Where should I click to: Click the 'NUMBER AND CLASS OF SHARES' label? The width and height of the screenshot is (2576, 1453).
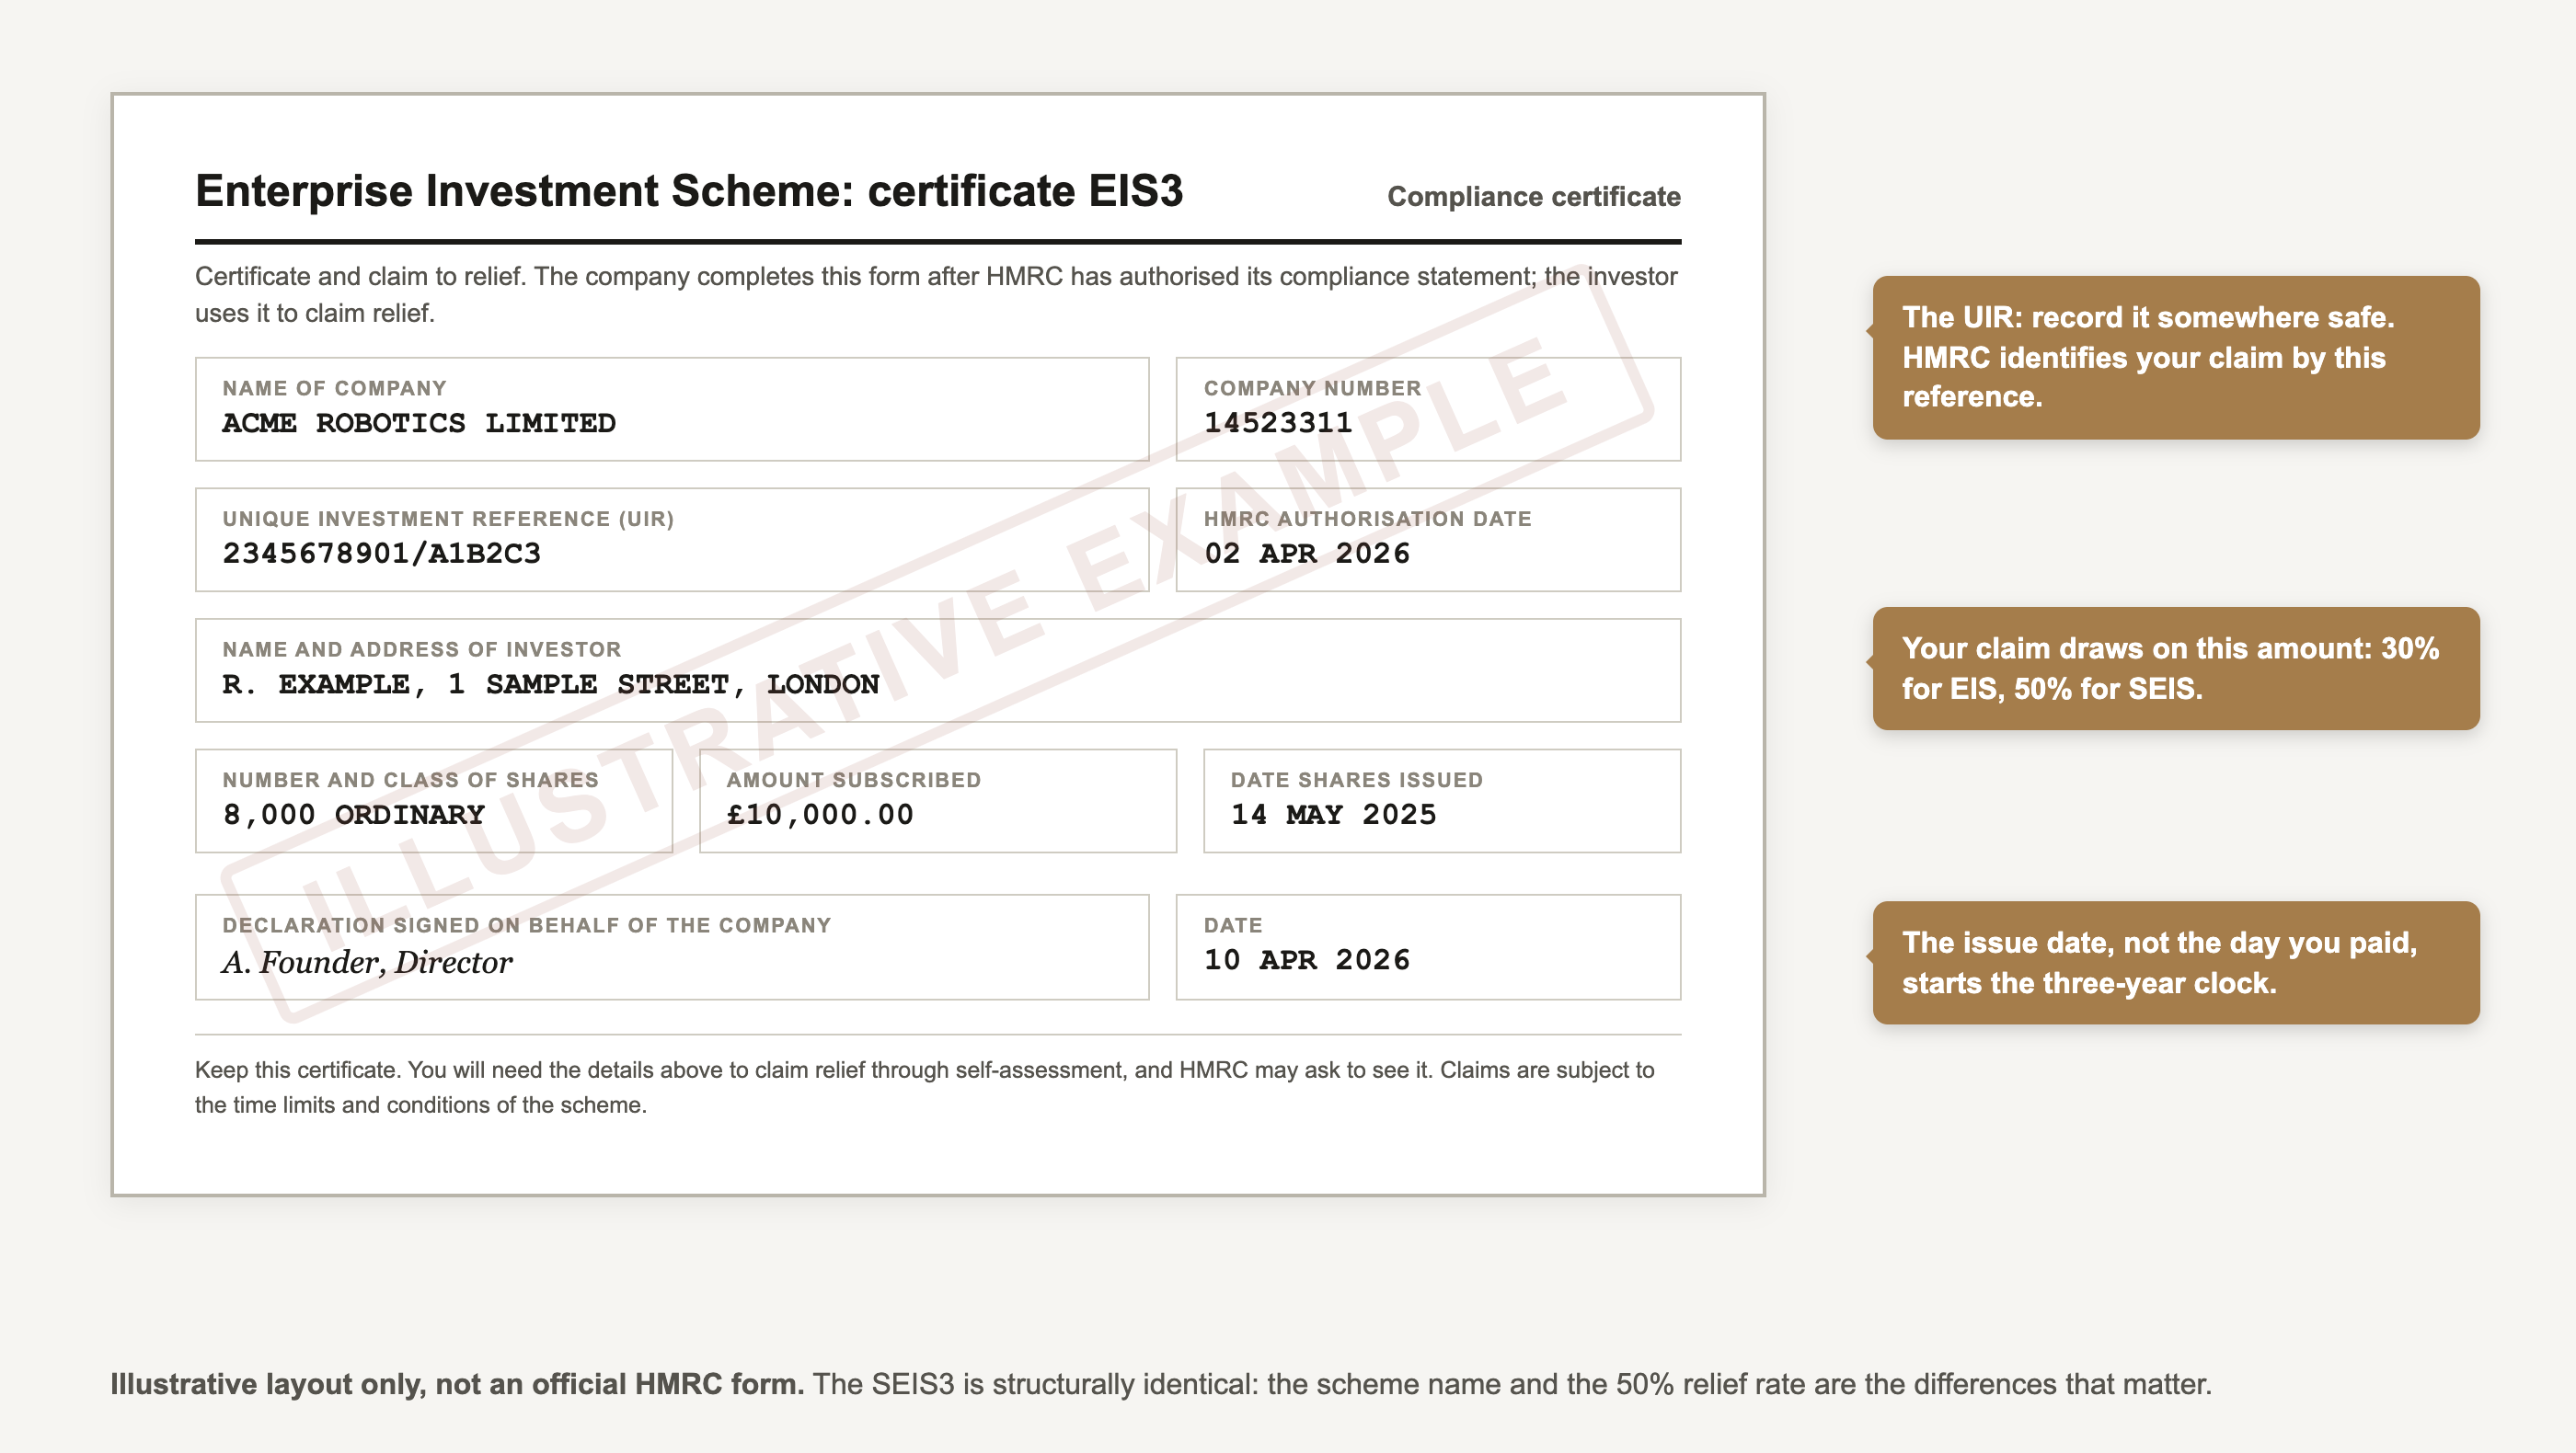pyautogui.click(x=410, y=781)
